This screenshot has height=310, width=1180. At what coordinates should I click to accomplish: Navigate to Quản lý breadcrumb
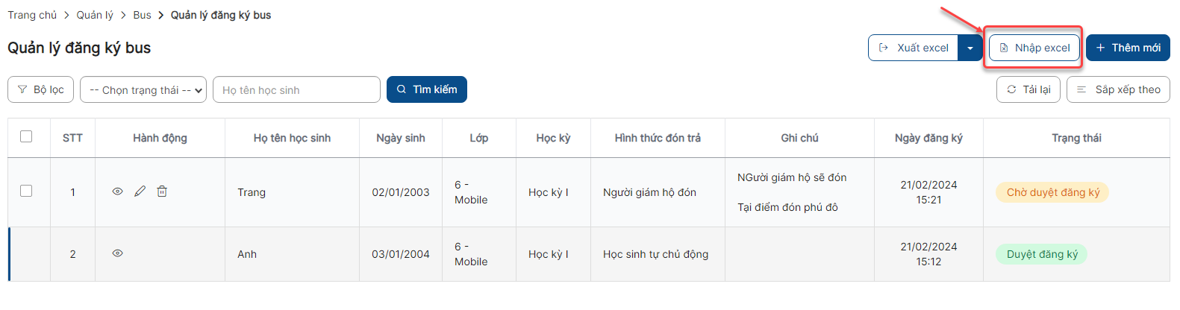tap(95, 15)
